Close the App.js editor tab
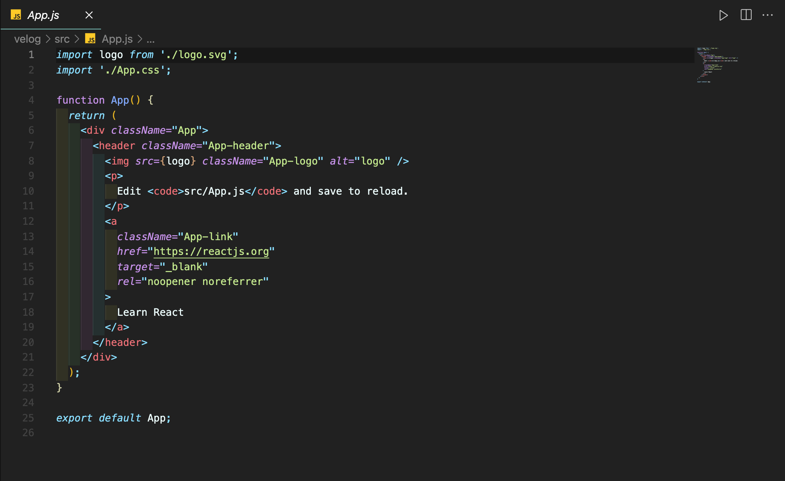785x481 pixels. (89, 15)
